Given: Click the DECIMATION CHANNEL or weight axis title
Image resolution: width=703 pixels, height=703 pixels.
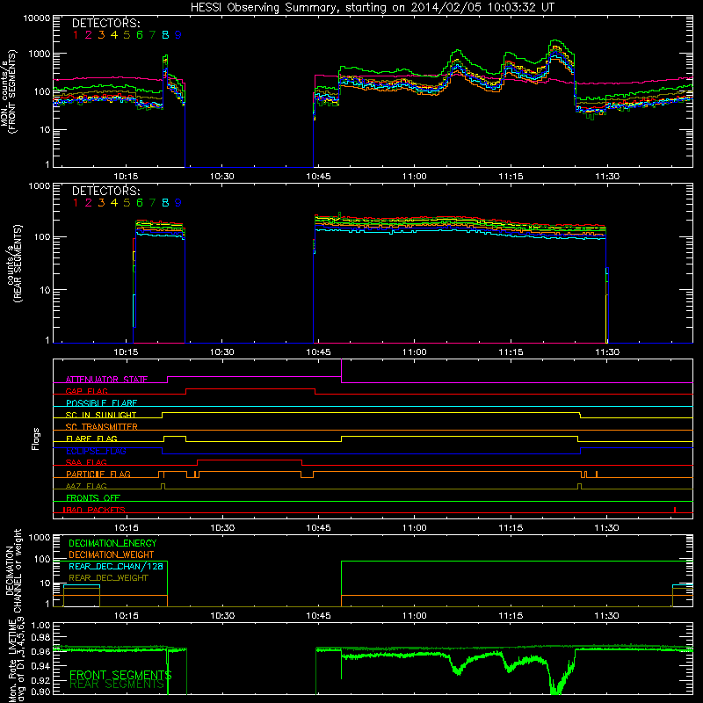Looking at the screenshot, I should [x=13, y=570].
